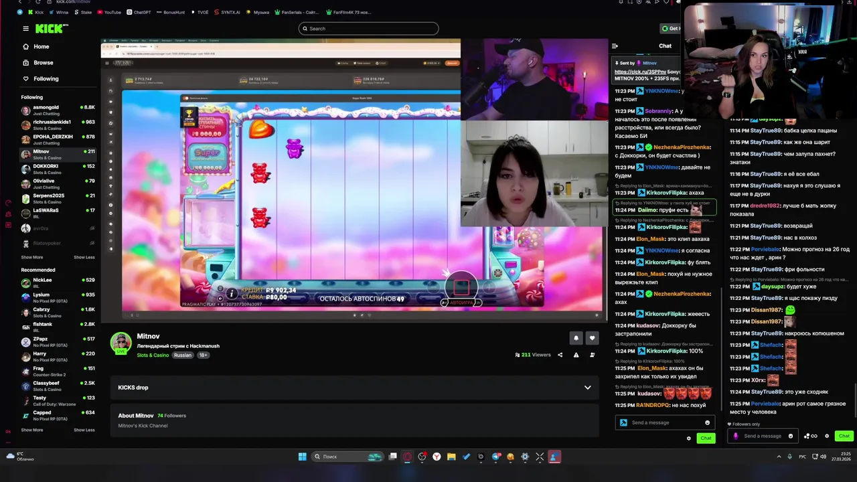
Task: Open fishtank recommended channel
Action: (58, 327)
